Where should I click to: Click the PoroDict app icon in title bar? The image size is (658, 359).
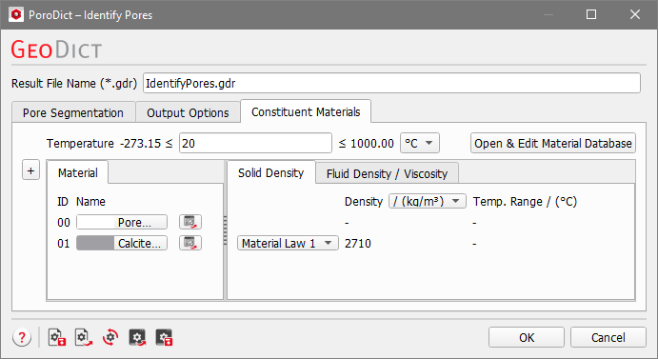(16, 14)
